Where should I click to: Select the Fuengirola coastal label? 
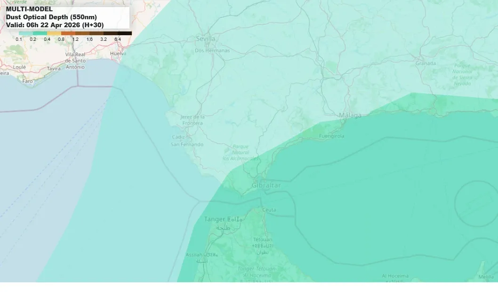pos(332,135)
